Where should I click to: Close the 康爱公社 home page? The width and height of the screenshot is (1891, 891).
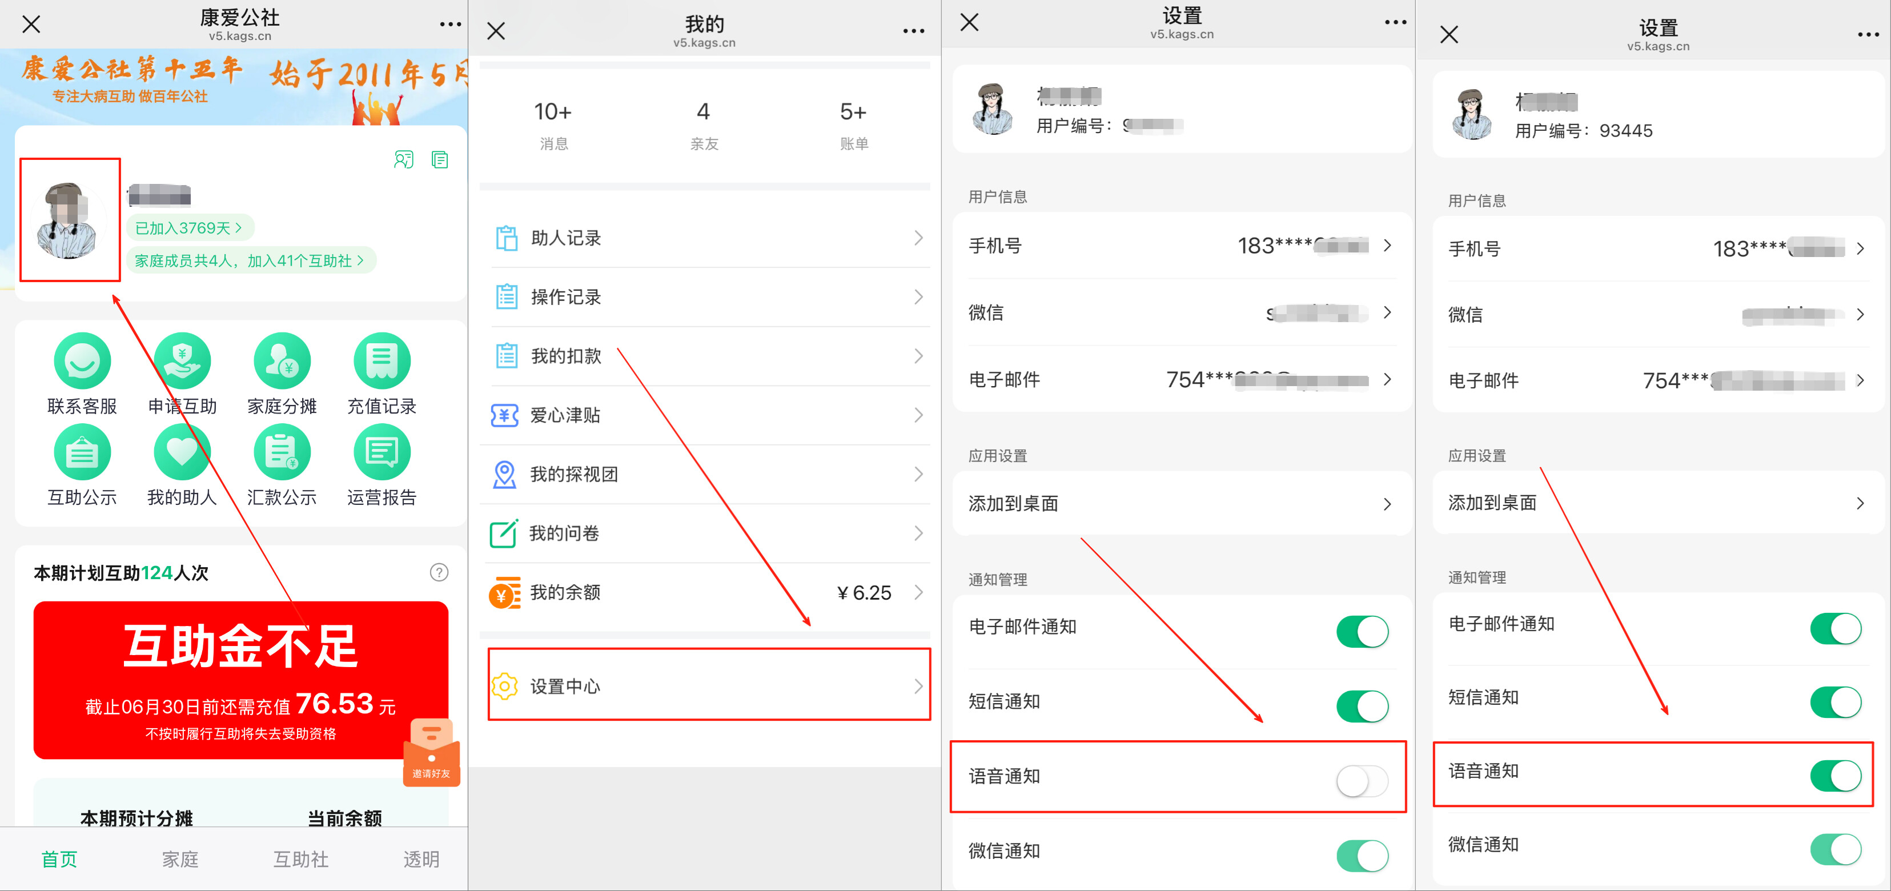pyautogui.click(x=31, y=24)
